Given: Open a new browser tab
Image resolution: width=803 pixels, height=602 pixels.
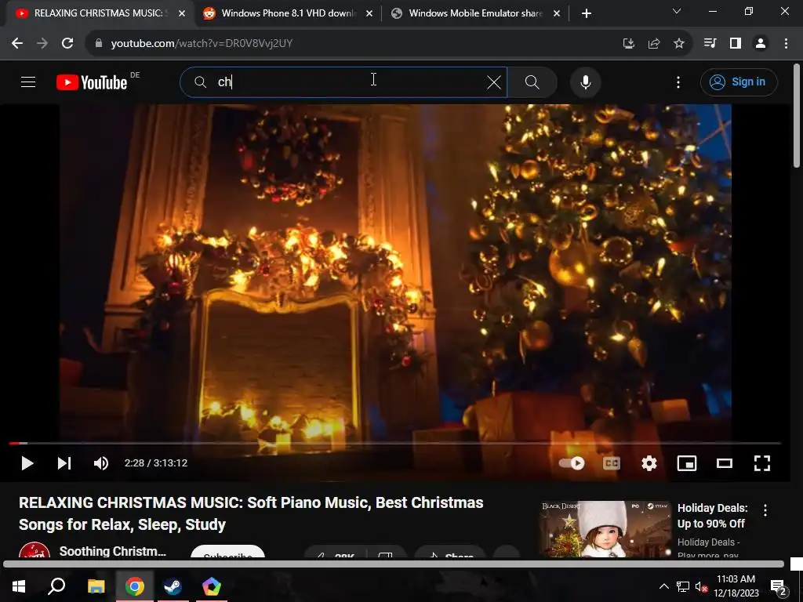Looking at the screenshot, I should (587, 14).
